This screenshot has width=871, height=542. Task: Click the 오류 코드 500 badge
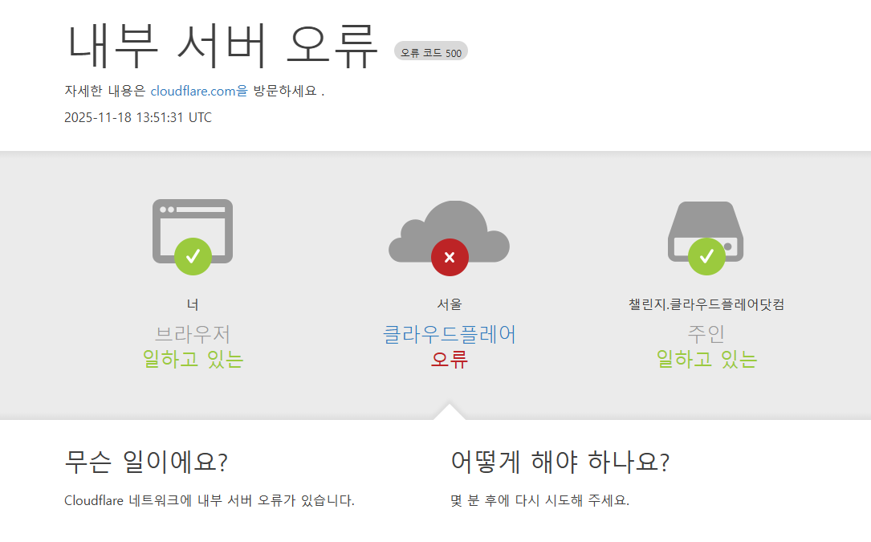pos(431,51)
